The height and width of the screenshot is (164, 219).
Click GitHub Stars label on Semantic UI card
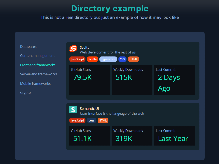[81, 131]
